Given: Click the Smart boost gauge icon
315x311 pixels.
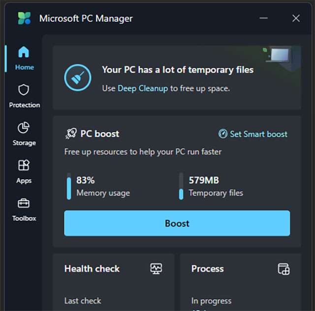Looking at the screenshot, I should (223, 134).
